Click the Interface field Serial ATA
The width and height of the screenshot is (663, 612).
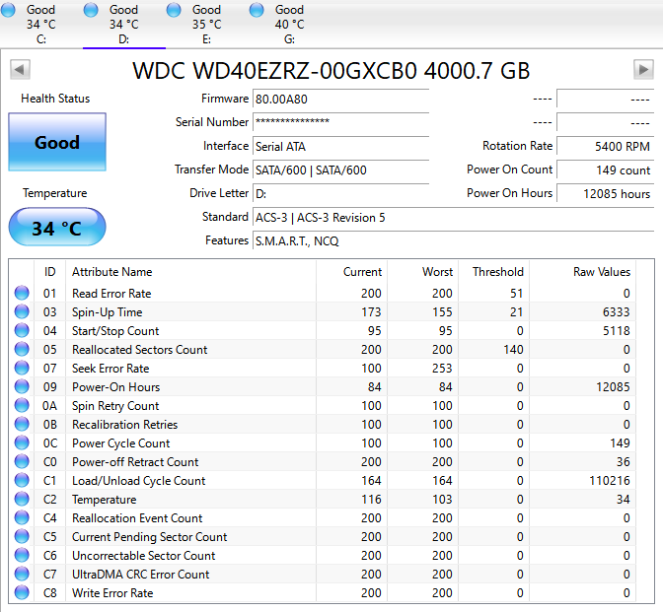(x=340, y=147)
